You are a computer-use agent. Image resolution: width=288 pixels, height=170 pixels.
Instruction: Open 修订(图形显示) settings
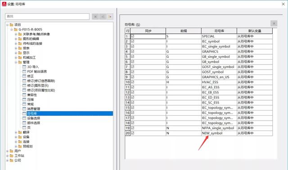click(38, 86)
